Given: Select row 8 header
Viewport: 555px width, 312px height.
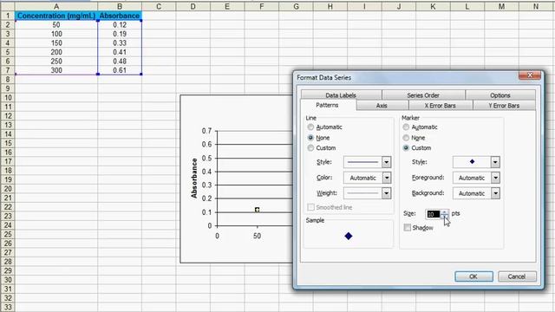Looking at the screenshot, I should click(x=8, y=79).
